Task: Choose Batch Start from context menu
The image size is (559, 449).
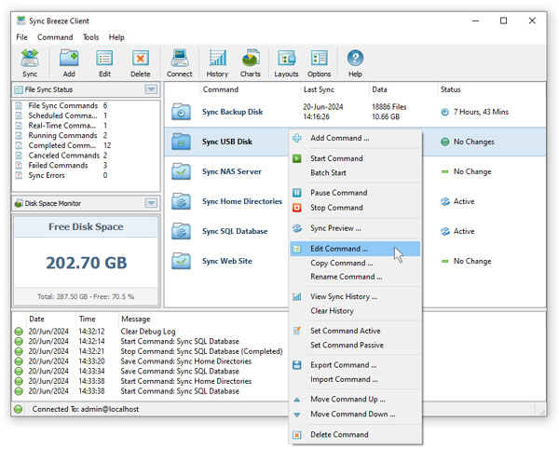Action: 355,173
